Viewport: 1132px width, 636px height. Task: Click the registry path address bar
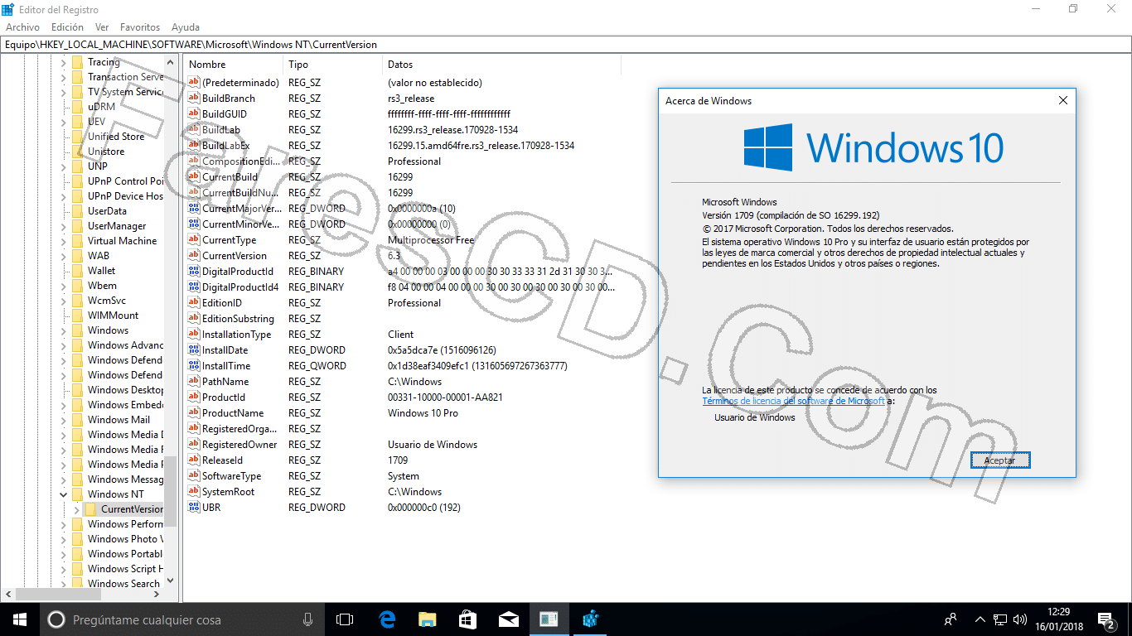[x=566, y=45]
